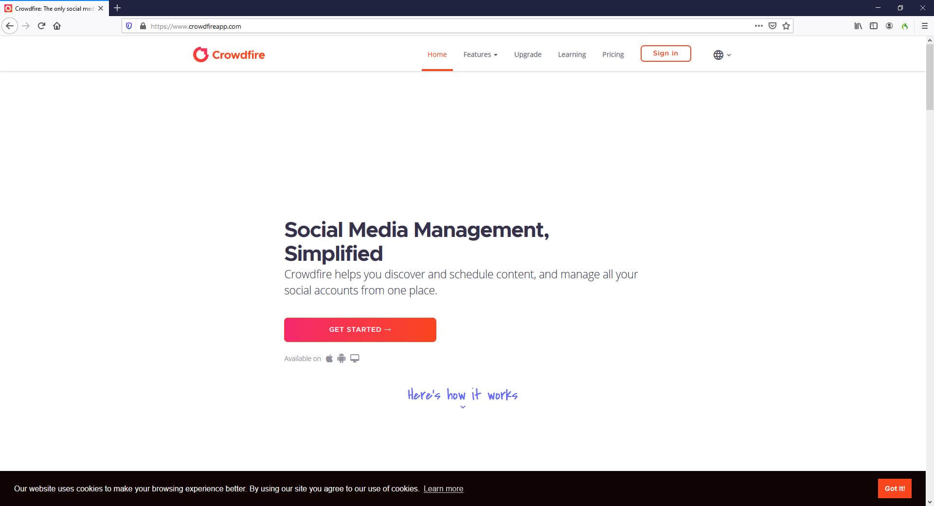The image size is (934, 506).
Task: Open the Library icon in toolbar
Action: (x=858, y=26)
